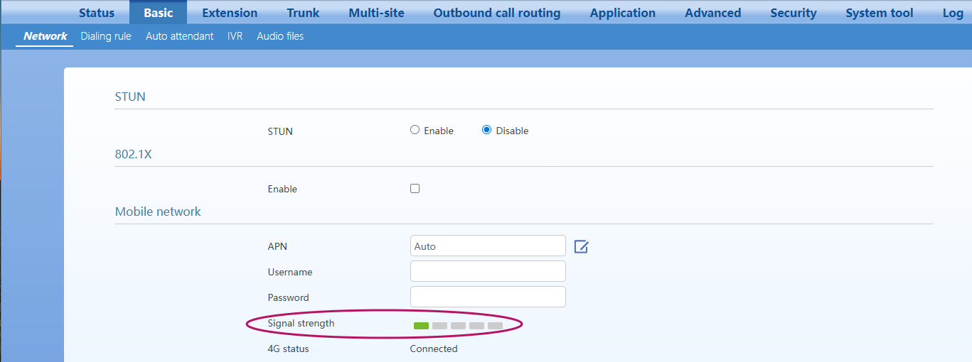Open the Extension main tab
The width and height of the screenshot is (972, 362).
coord(230,13)
